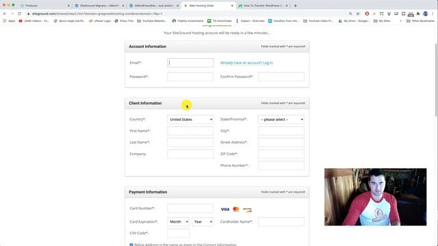Open Chrome three-dot menu
438x246 pixels.
click(433, 14)
